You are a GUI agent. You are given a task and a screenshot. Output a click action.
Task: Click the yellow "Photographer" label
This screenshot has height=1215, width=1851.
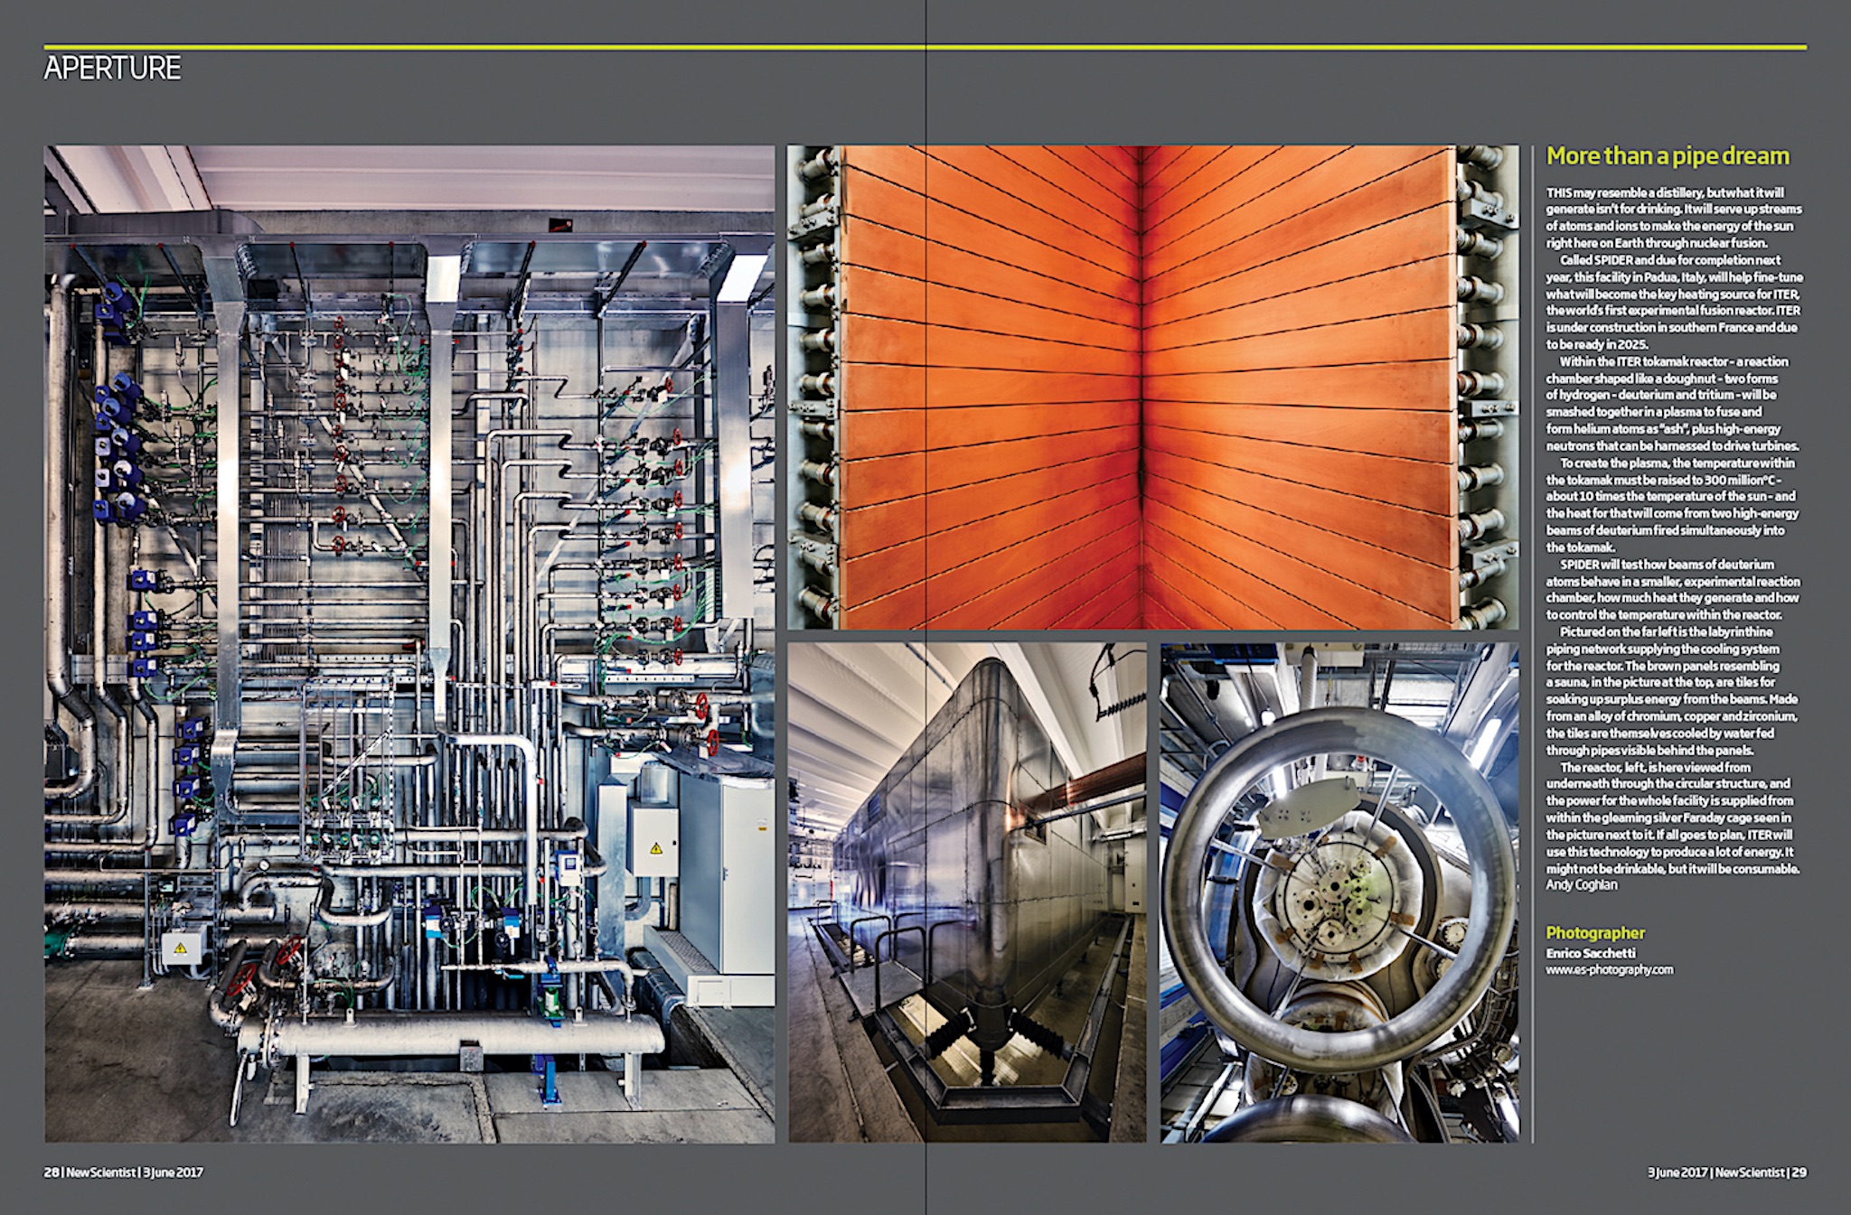[1595, 933]
